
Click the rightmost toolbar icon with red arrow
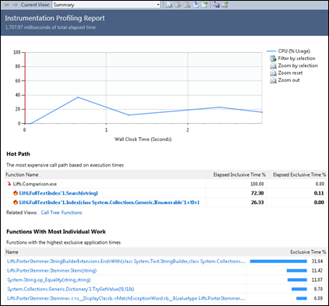pos(225,5)
